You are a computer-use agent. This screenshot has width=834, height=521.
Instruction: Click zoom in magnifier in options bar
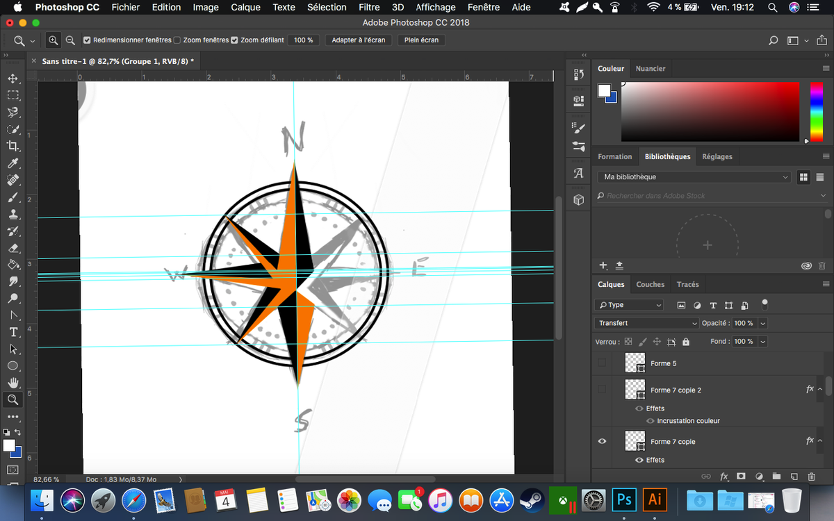click(54, 40)
